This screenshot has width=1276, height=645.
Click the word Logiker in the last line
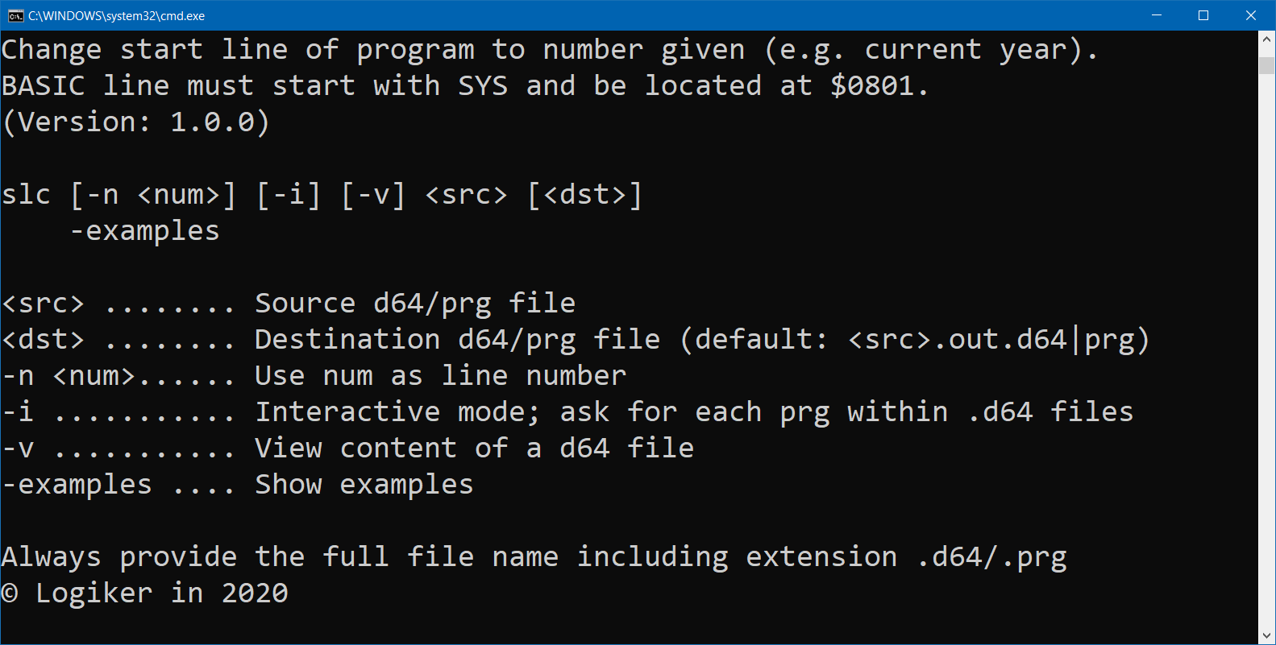tap(94, 593)
